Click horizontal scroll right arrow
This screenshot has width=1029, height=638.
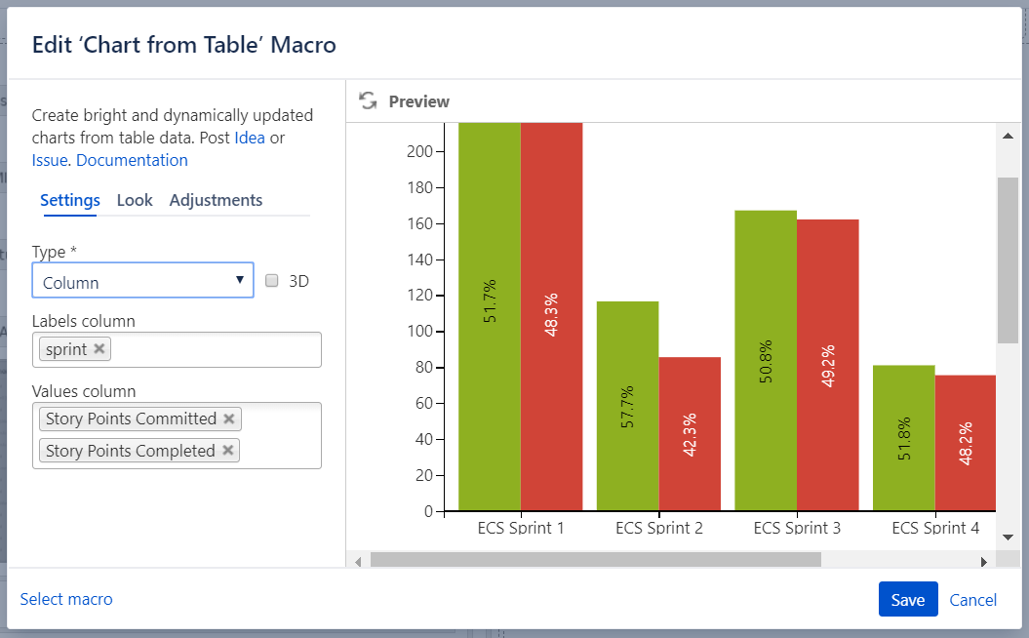pos(984,561)
